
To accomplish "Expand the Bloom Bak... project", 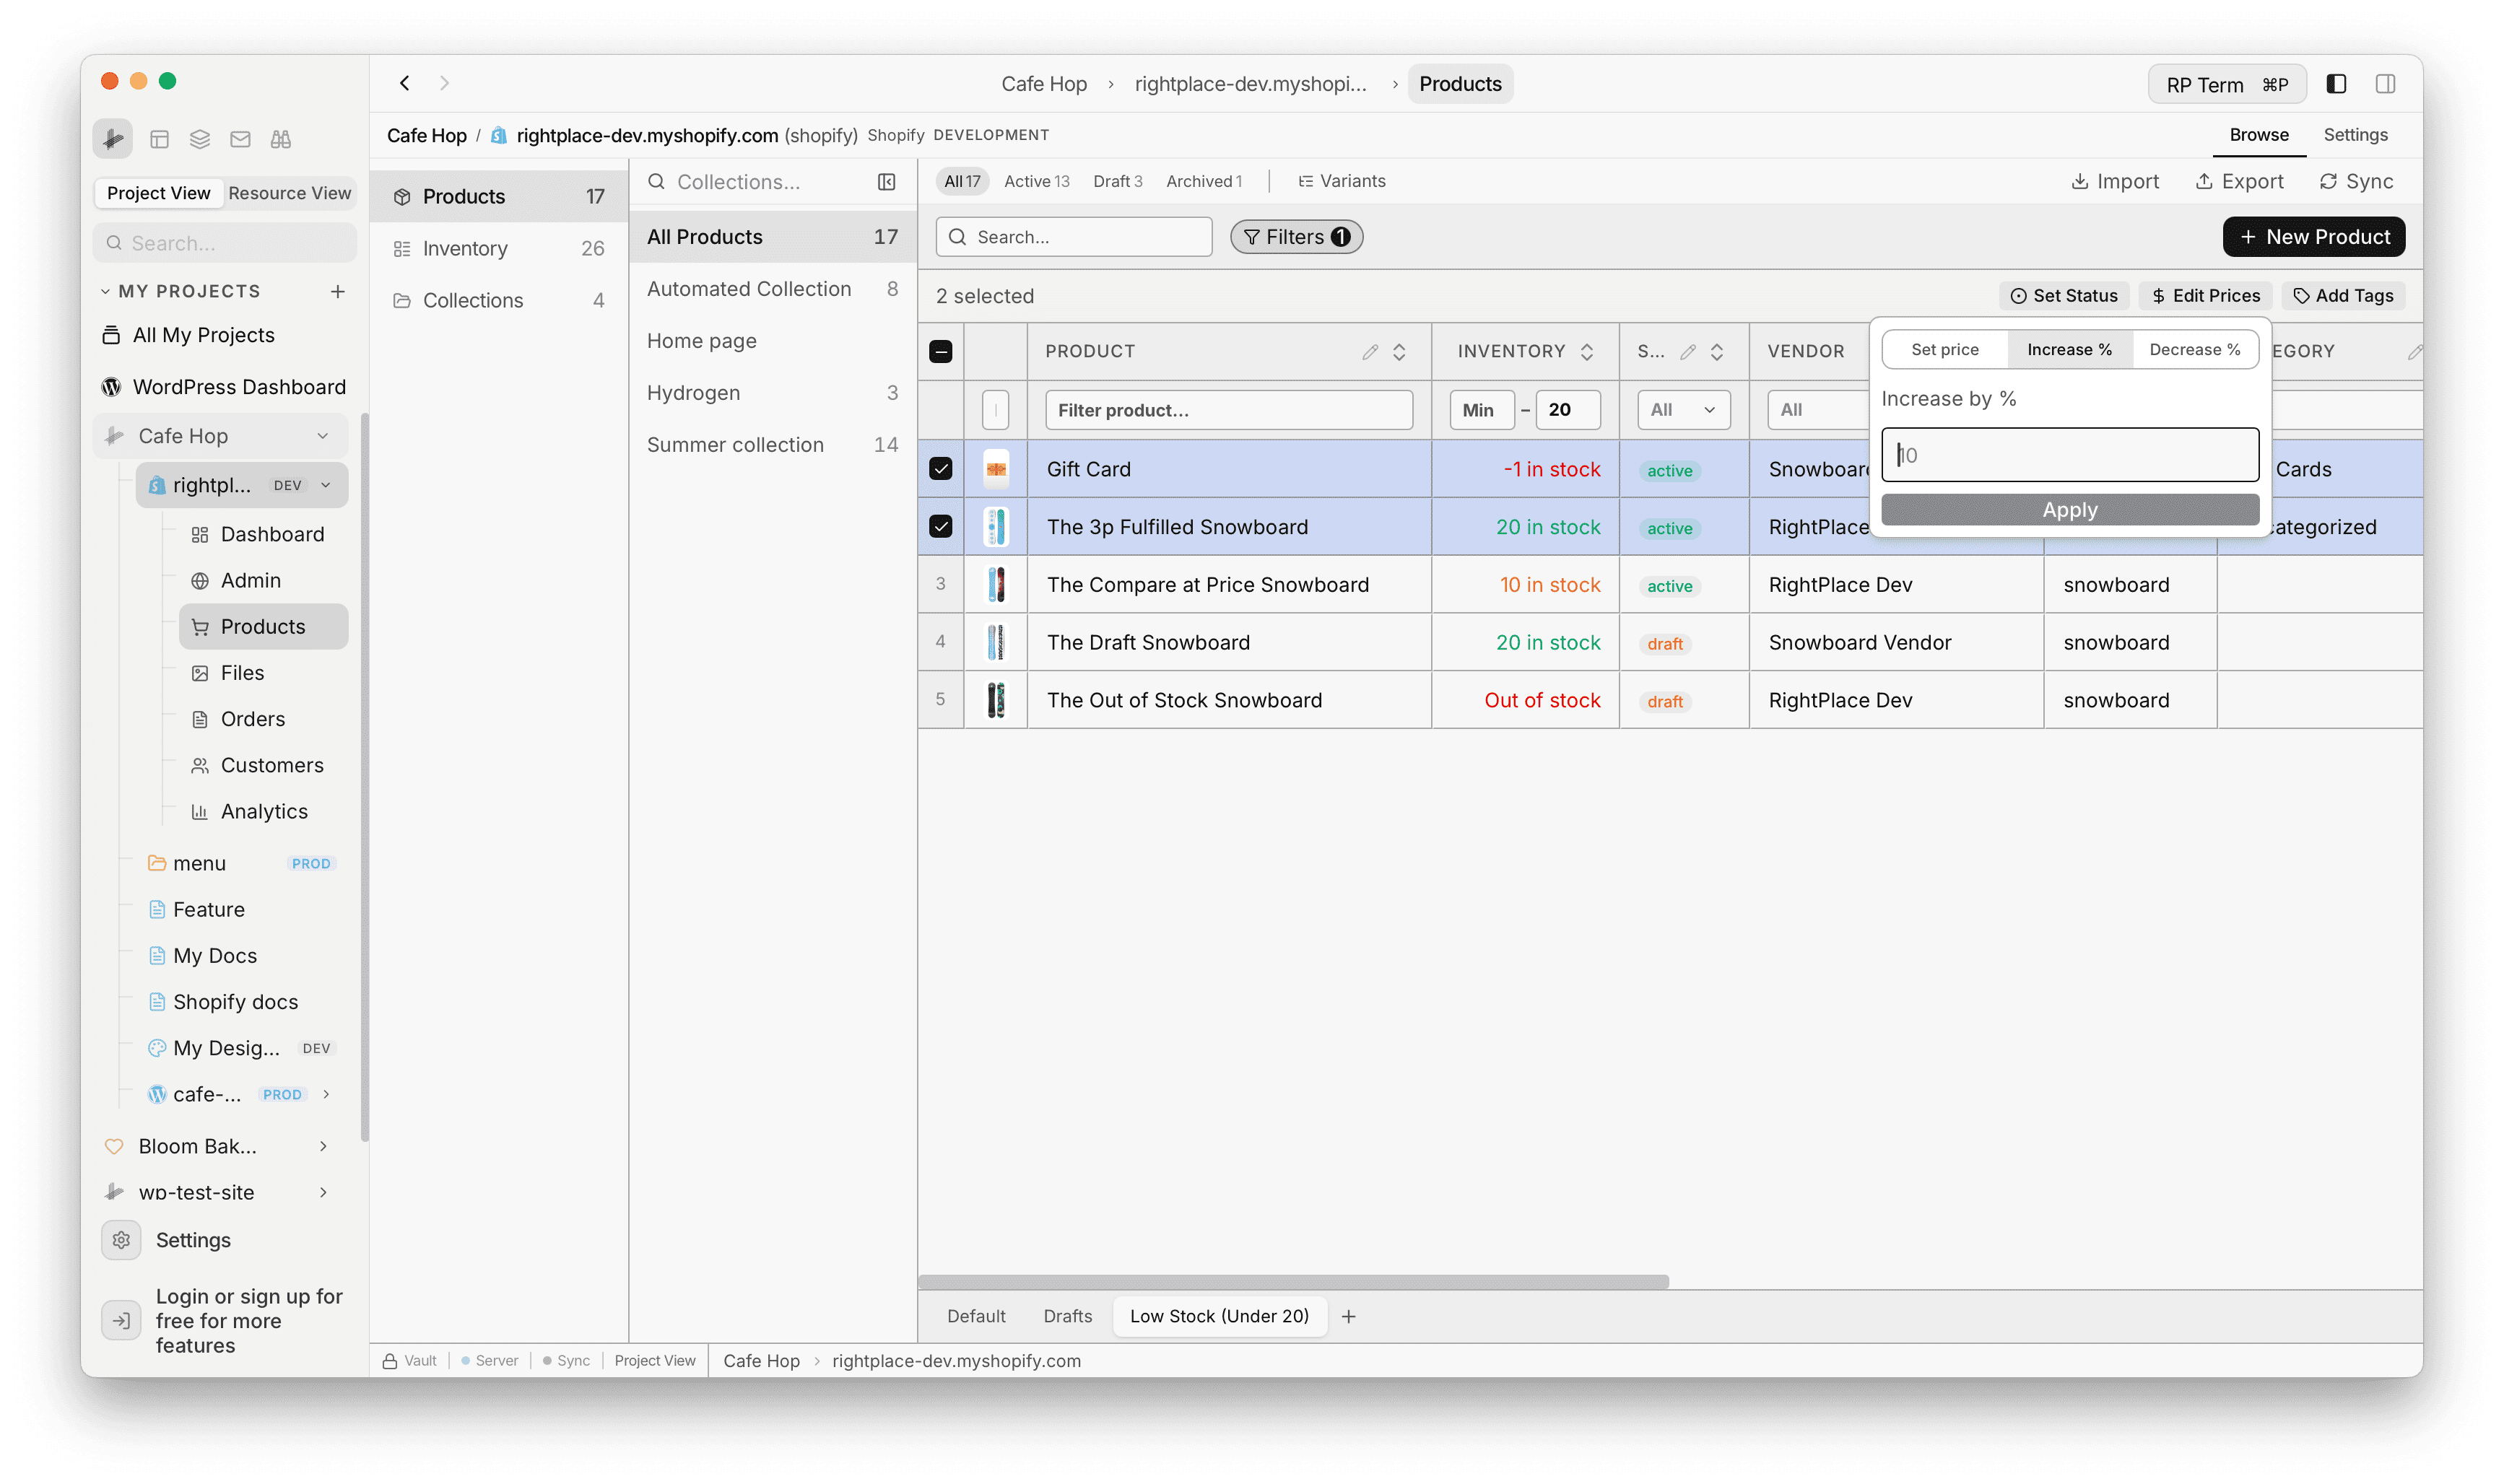I will (x=323, y=1146).
